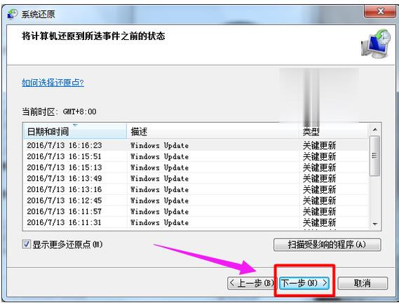The image size is (399, 305).
Task: Select the restore point at 16:13:49
Action: [x=196, y=178]
